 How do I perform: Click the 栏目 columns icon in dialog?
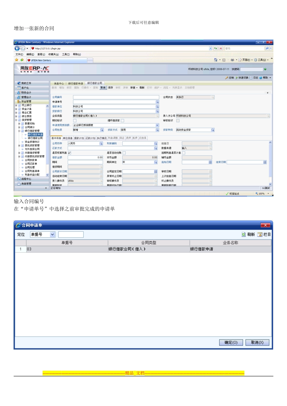(x=260, y=234)
